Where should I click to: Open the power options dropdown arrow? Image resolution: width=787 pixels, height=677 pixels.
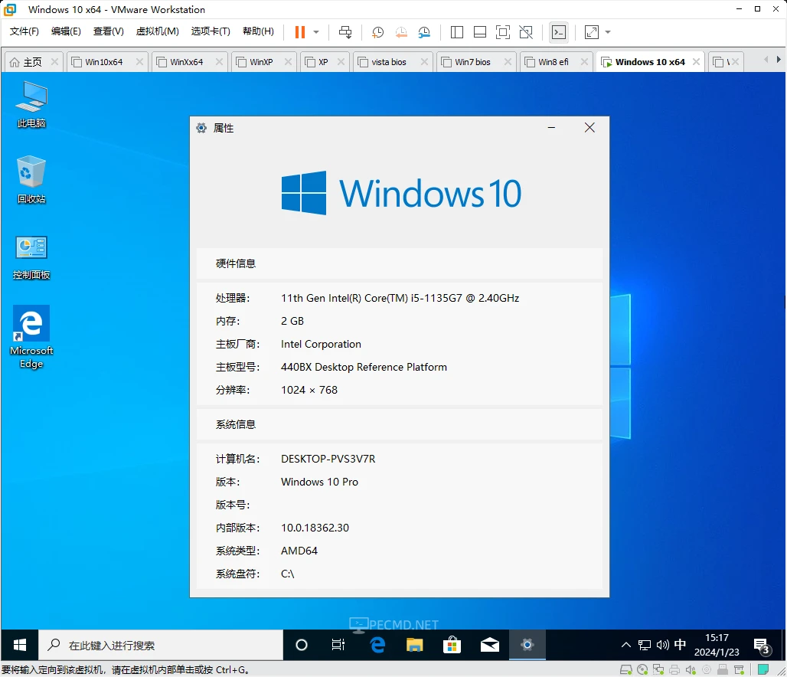tap(316, 32)
